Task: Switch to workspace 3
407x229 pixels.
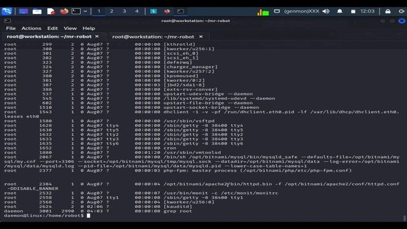Action: tap(124, 11)
